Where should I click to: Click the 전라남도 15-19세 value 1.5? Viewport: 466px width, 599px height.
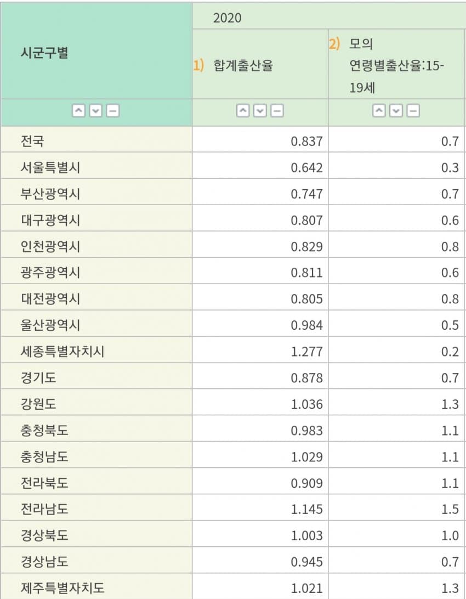pos(450,510)
